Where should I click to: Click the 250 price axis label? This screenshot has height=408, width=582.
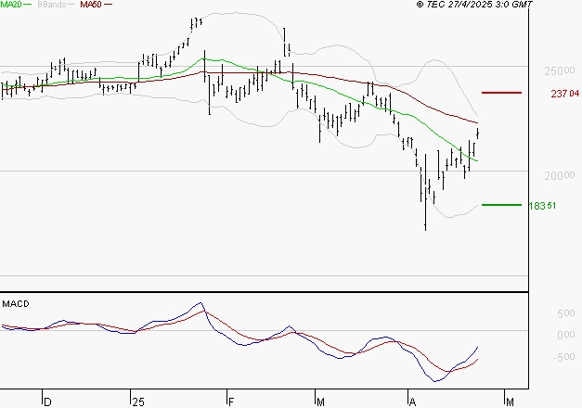point(560,70)
